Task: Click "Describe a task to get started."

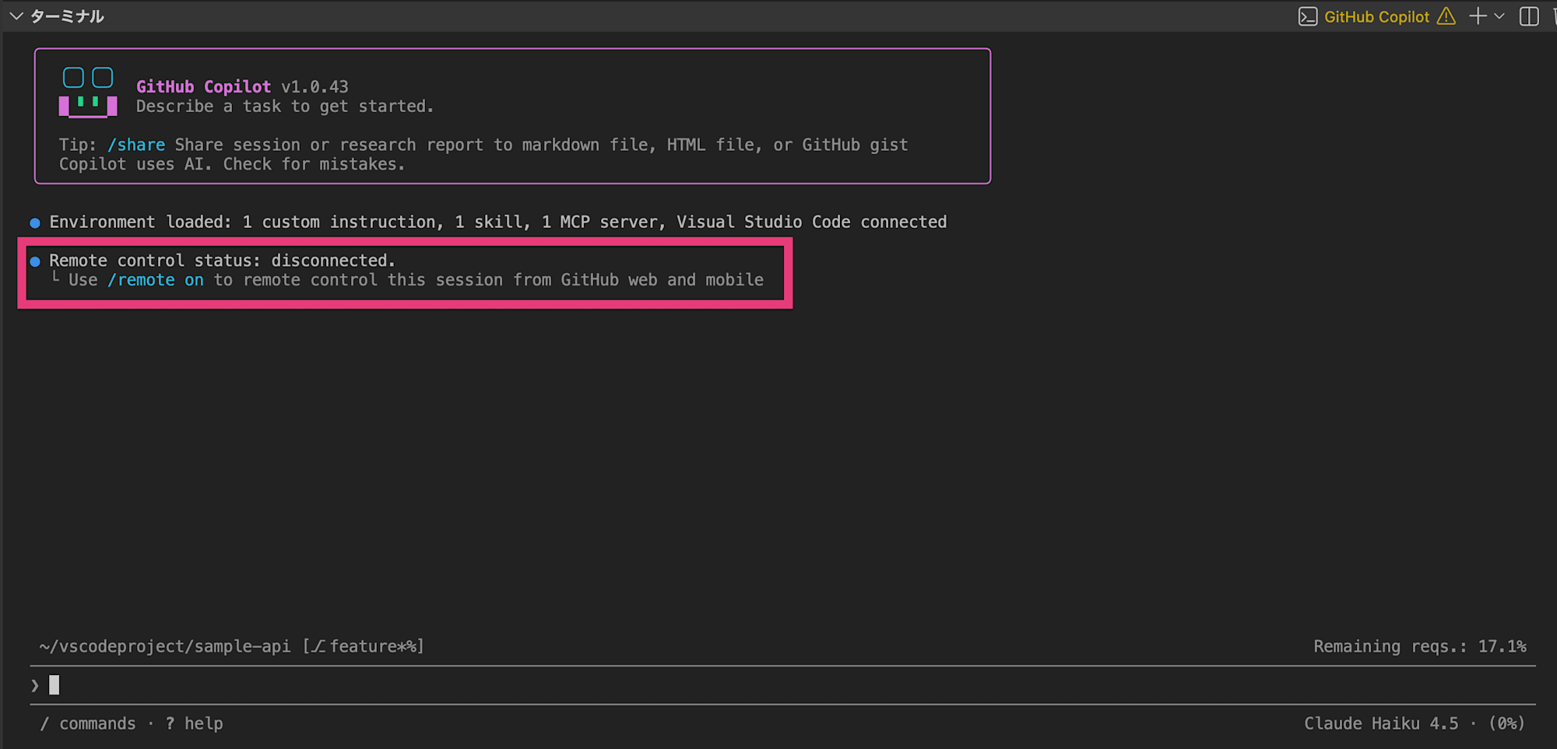Action: click(x=285, y=106)
